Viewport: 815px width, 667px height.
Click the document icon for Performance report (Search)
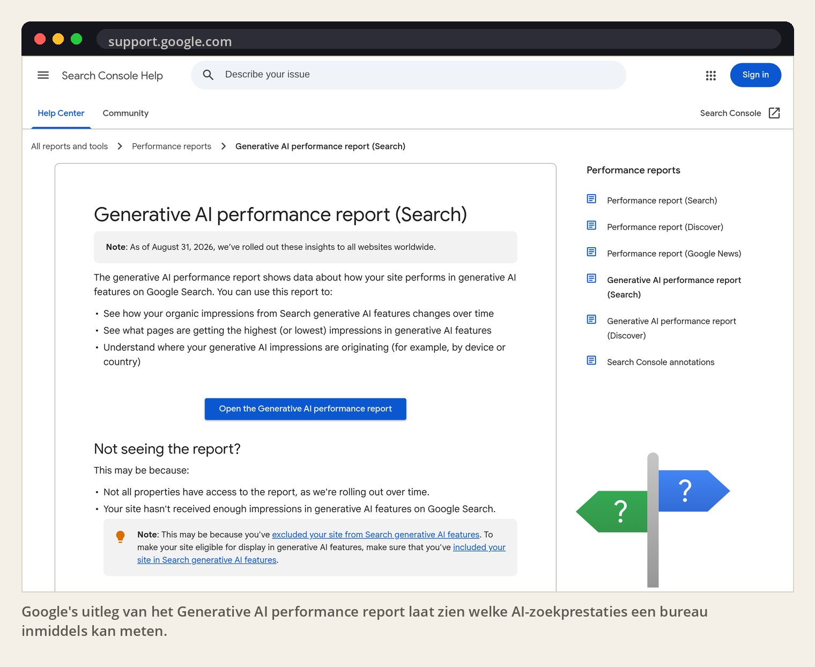pos(591,199)
